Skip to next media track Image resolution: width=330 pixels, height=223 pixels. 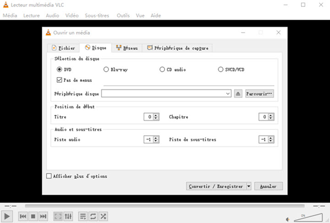(x=43, y=216)
